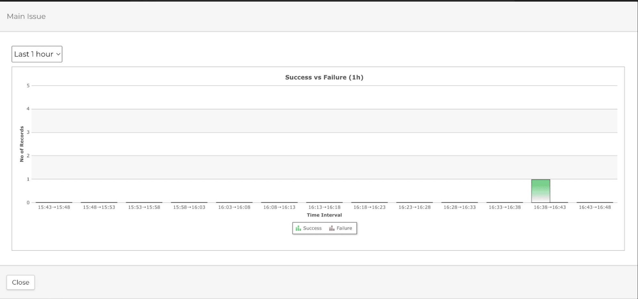Select the 16:28→16:33 interval label
Screen dimensions: 638x299
(x=460, y=207)
